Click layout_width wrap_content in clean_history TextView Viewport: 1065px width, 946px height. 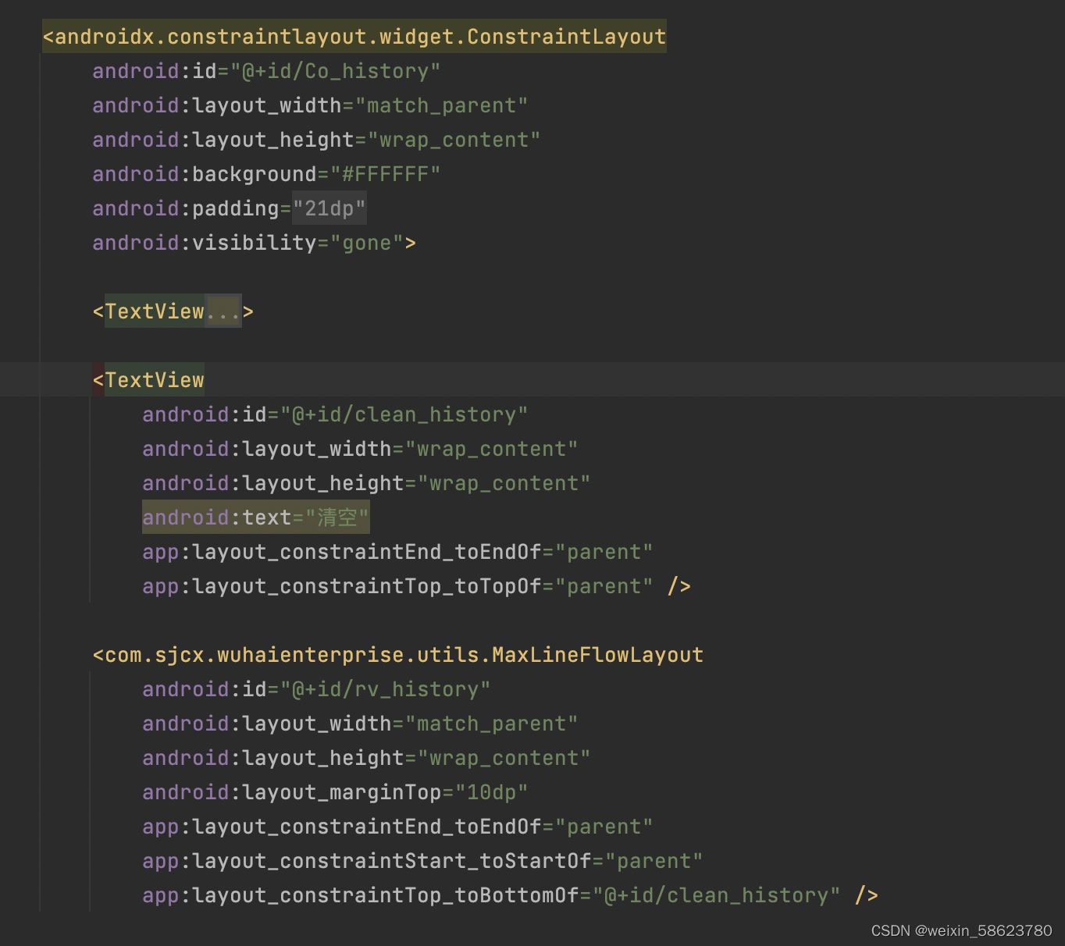tap(360, 449)
